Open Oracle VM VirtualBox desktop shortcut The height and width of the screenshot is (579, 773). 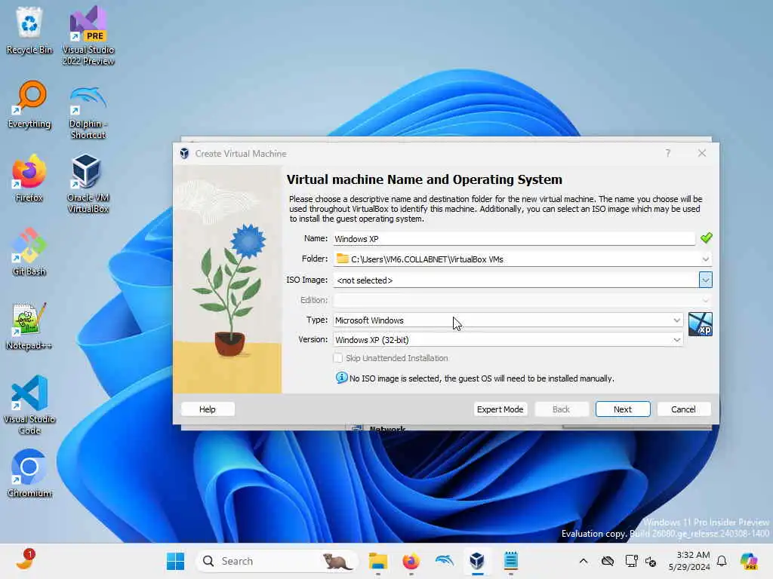88,183
